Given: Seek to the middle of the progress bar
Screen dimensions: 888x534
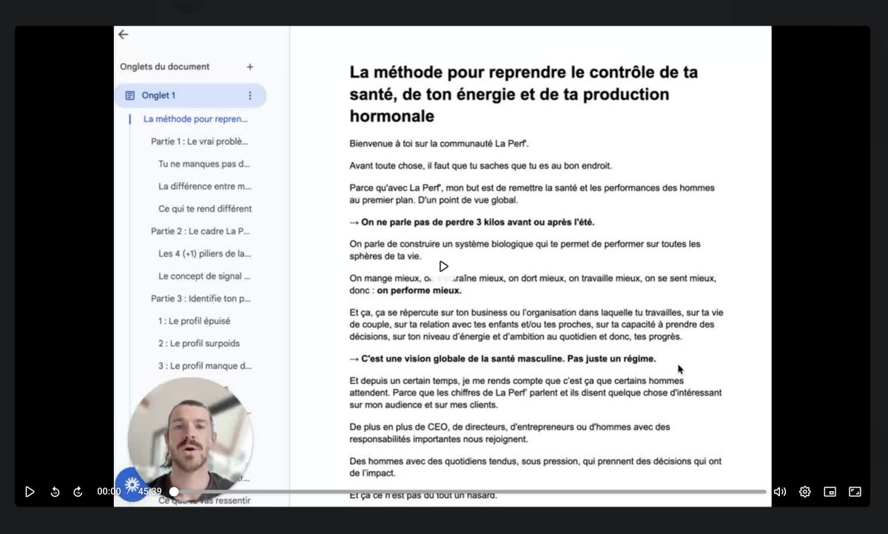Looking at the screenshot, I should [470, 492].
